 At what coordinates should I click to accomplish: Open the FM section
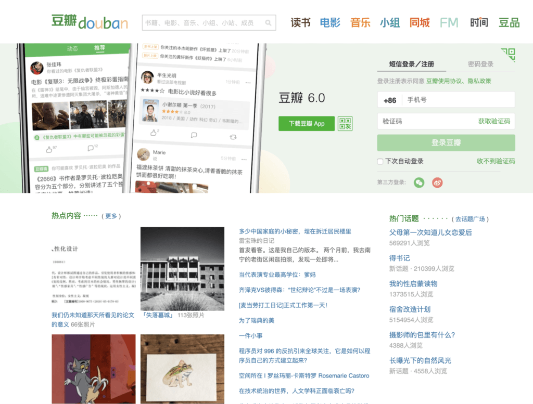449,23
